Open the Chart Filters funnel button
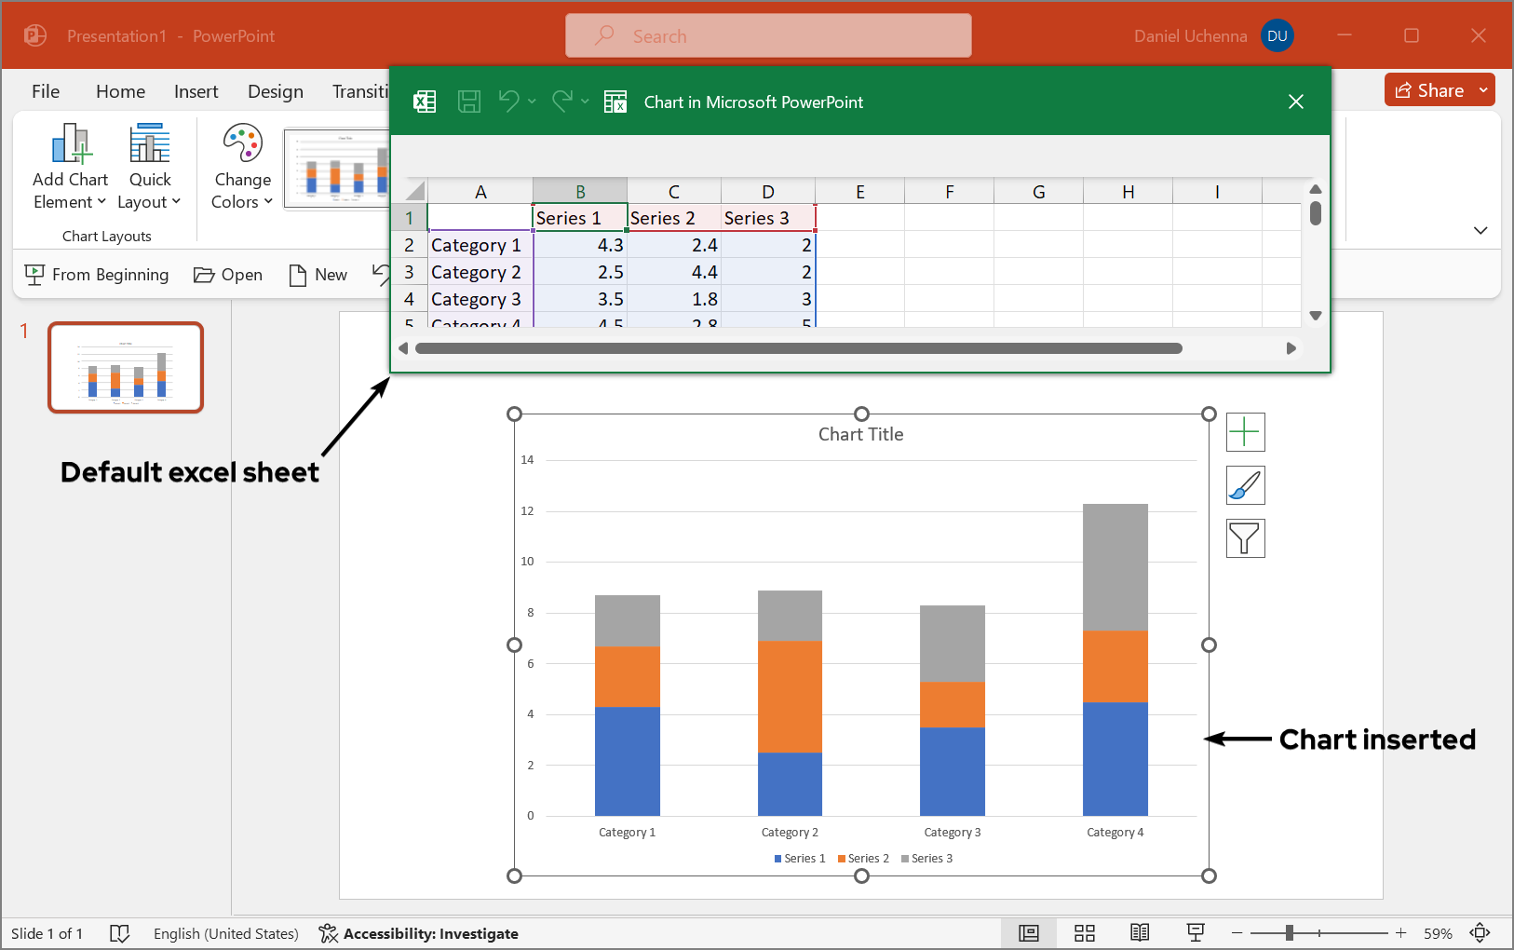This screenshot has width=1514, height=950. 1245,538
